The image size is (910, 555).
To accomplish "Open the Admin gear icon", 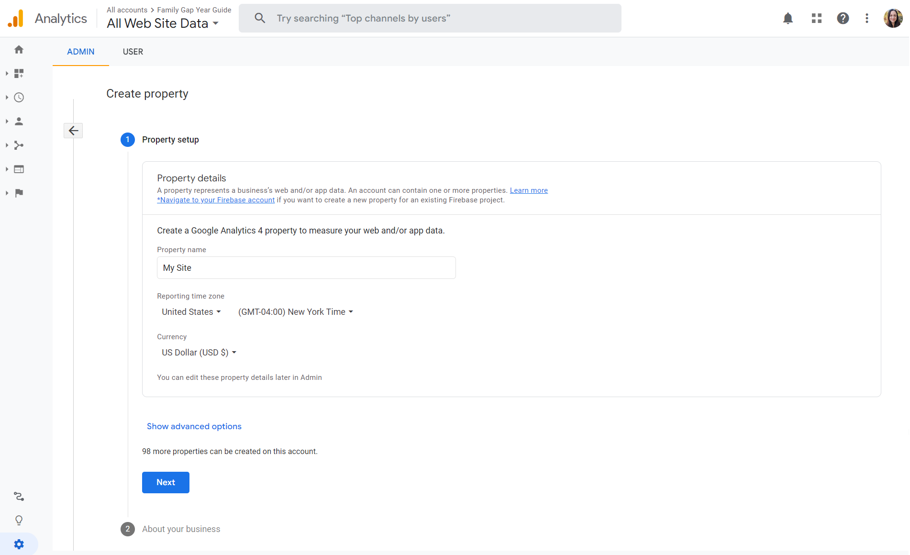I will point(19,544).
